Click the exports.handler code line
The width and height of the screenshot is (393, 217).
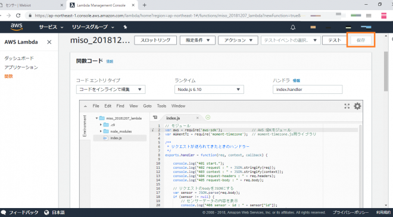tap(216, 155)
